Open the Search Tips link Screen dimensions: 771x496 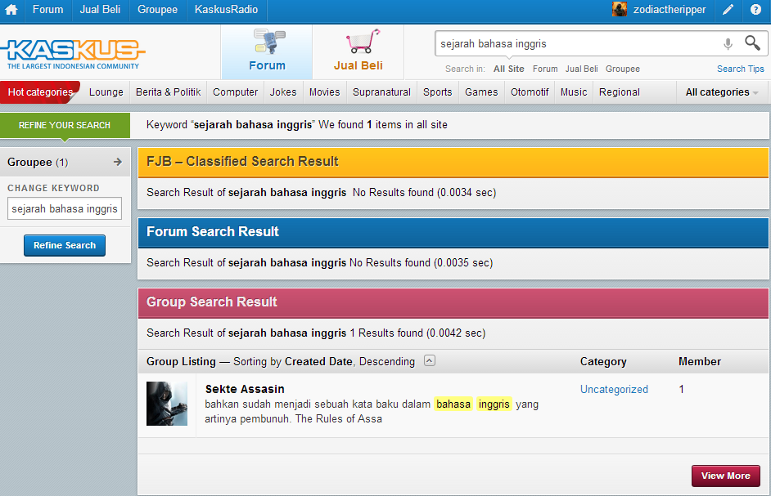coord(741,69)
